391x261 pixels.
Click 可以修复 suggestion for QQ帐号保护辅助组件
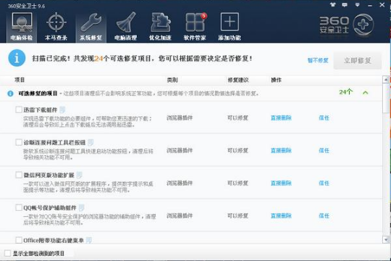pos(237,216)
